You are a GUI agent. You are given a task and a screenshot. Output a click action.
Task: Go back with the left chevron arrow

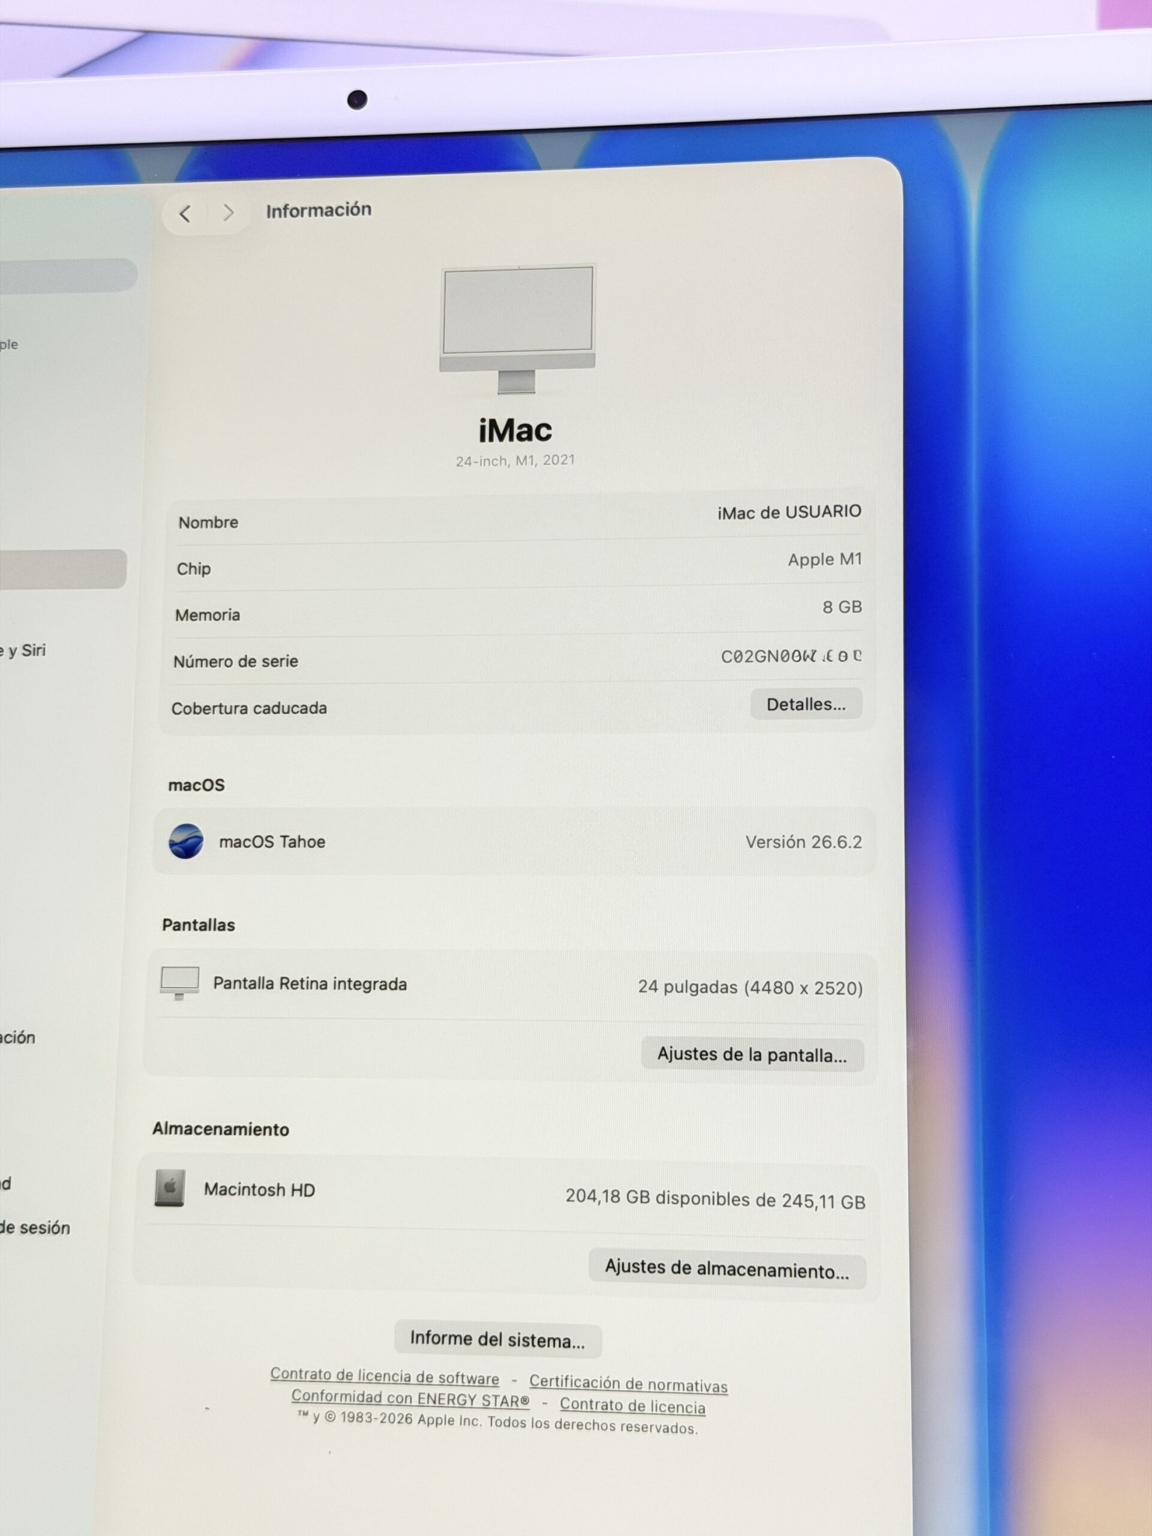tap(185, 214)
